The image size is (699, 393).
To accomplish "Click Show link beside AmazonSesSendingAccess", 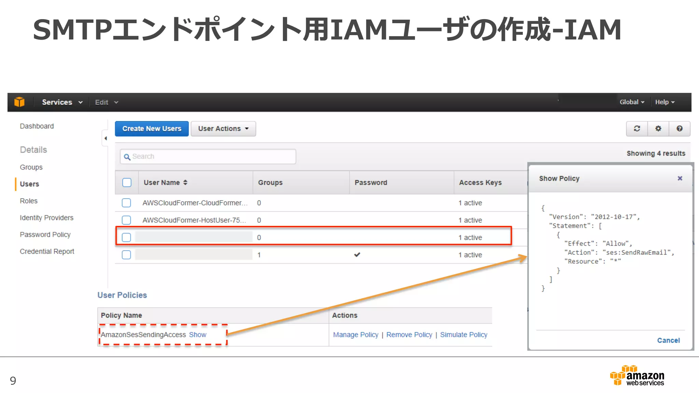I will coord(198,335).
